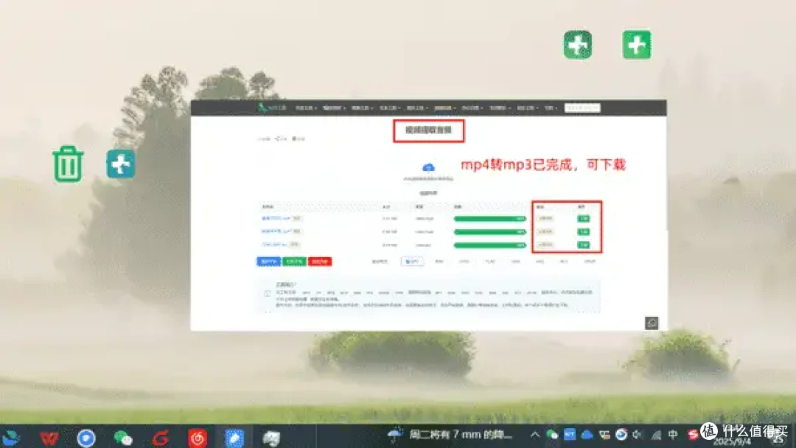Click the first row's green progress bar
The height and width of the screenshot is (448, 796).
490,219
